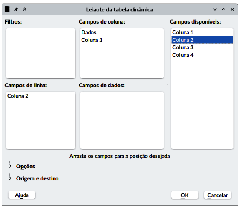This screenshot has width=240, height=208.
Task: Close the Leiaute da tabela dinâmica dialog
Action: point(232,9)
